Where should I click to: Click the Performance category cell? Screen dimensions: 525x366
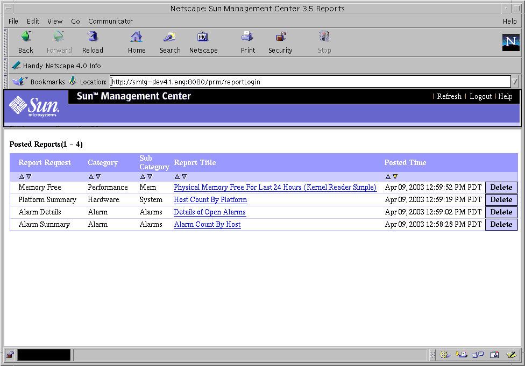click(108, 188)
